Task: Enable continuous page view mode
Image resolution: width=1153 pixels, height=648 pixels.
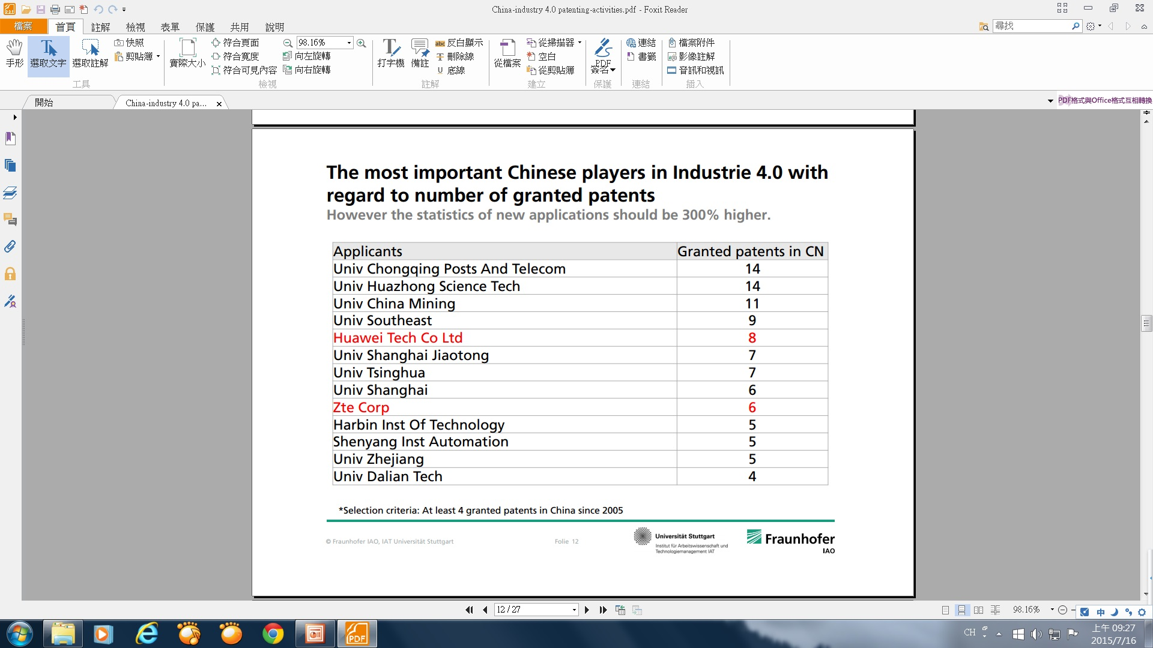Action: coord(962,610)
